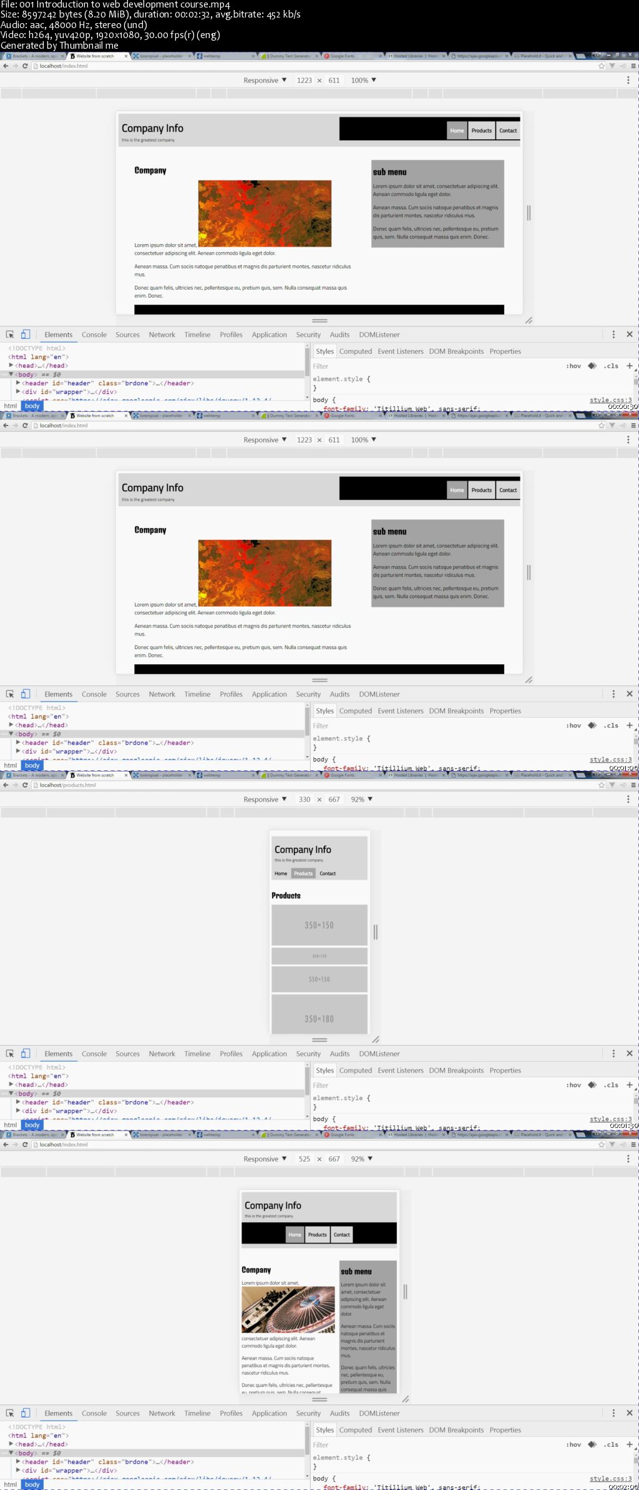Toggle .cls in the 00:02:00 frame
This screenshot has height=1490, width=639.
611,1444
